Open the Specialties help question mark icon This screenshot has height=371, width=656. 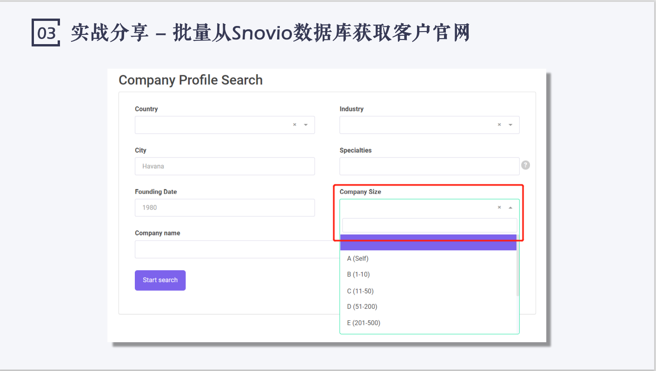525,165
